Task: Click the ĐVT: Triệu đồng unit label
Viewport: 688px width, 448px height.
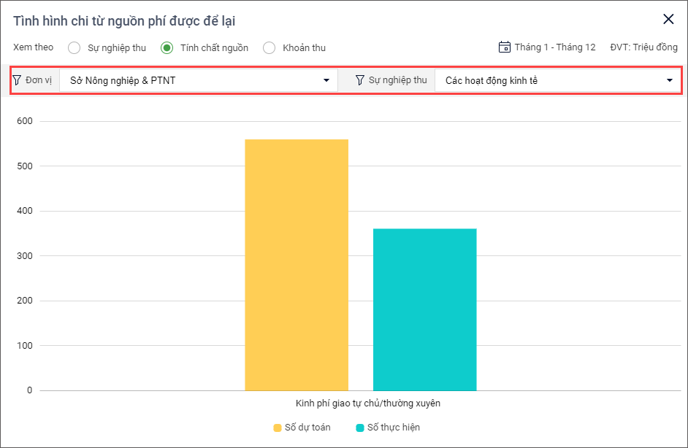Action: pyautogui.click(x=643, y=47)
